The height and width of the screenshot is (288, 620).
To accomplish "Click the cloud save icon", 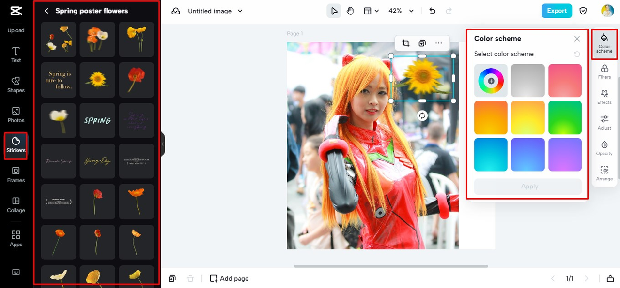I will (x=176, y=11).
